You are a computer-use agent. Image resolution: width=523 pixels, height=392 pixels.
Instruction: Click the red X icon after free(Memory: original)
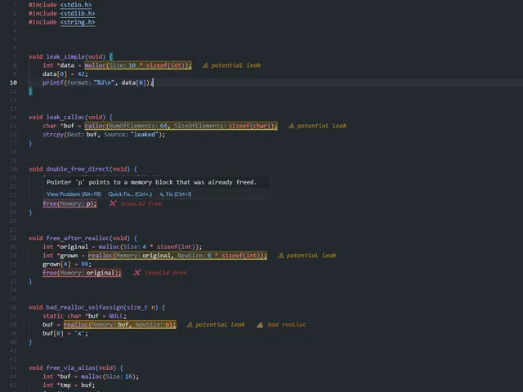tap(136, 273)
